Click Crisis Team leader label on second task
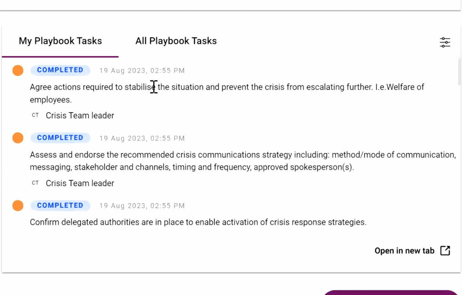The width and height of the screenshot is (462, 295). pos(80,183)
